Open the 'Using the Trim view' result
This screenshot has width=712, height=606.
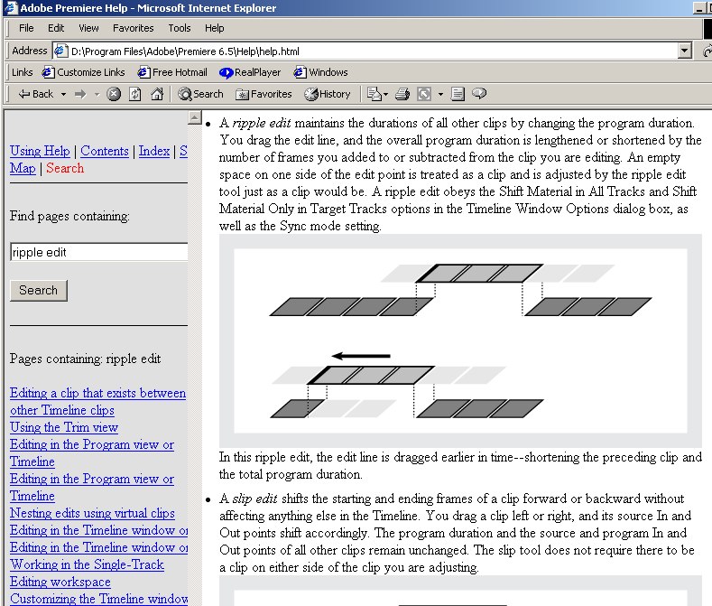(x=64, y=427)
